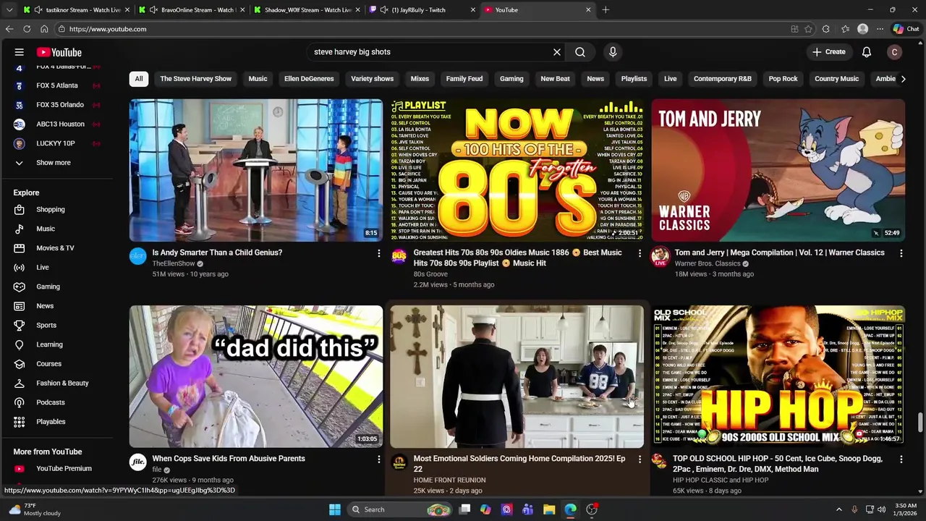Show hidden system tray icons

[x=839, y=509]
